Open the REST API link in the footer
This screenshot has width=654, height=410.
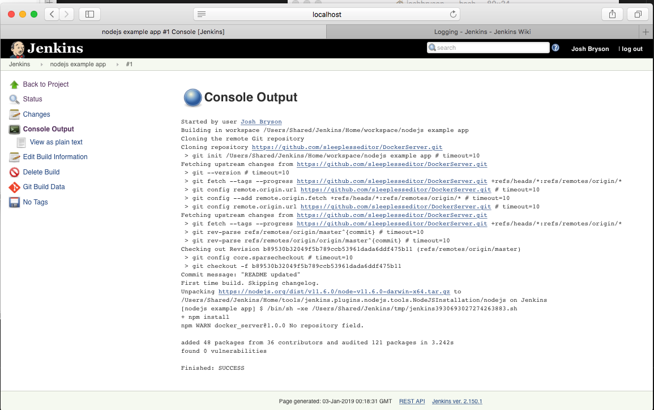pyautogui.click(x=412, y=401)
